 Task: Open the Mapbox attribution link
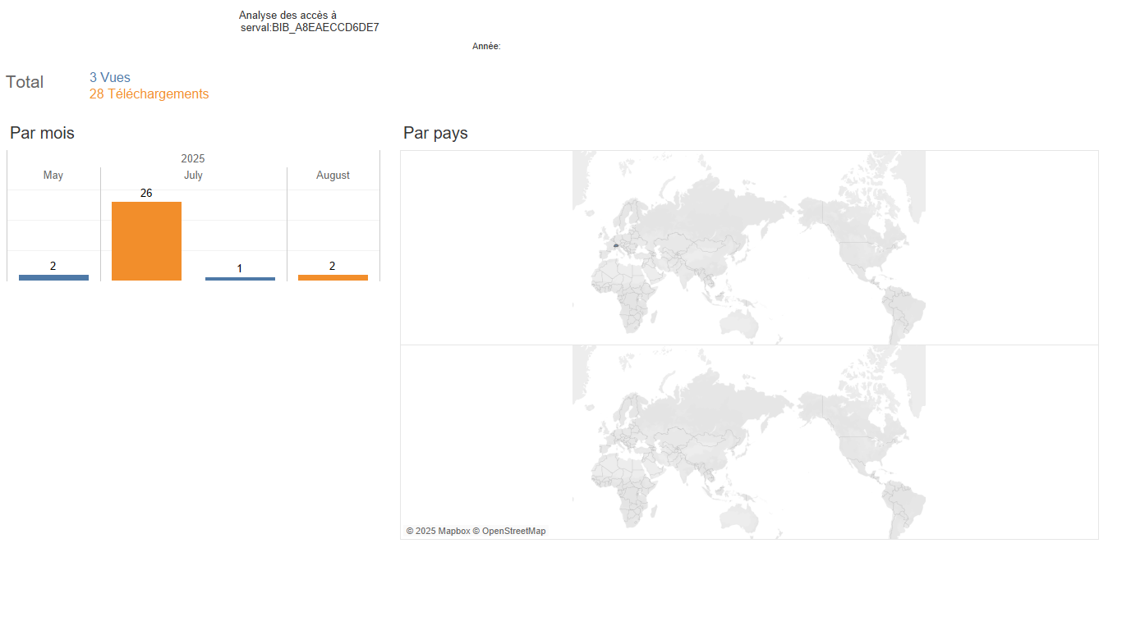coord(438,532)
